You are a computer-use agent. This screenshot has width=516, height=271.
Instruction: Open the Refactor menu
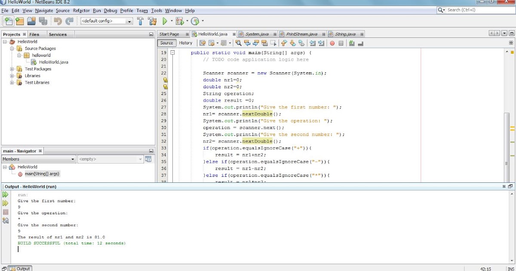point(83,10)
